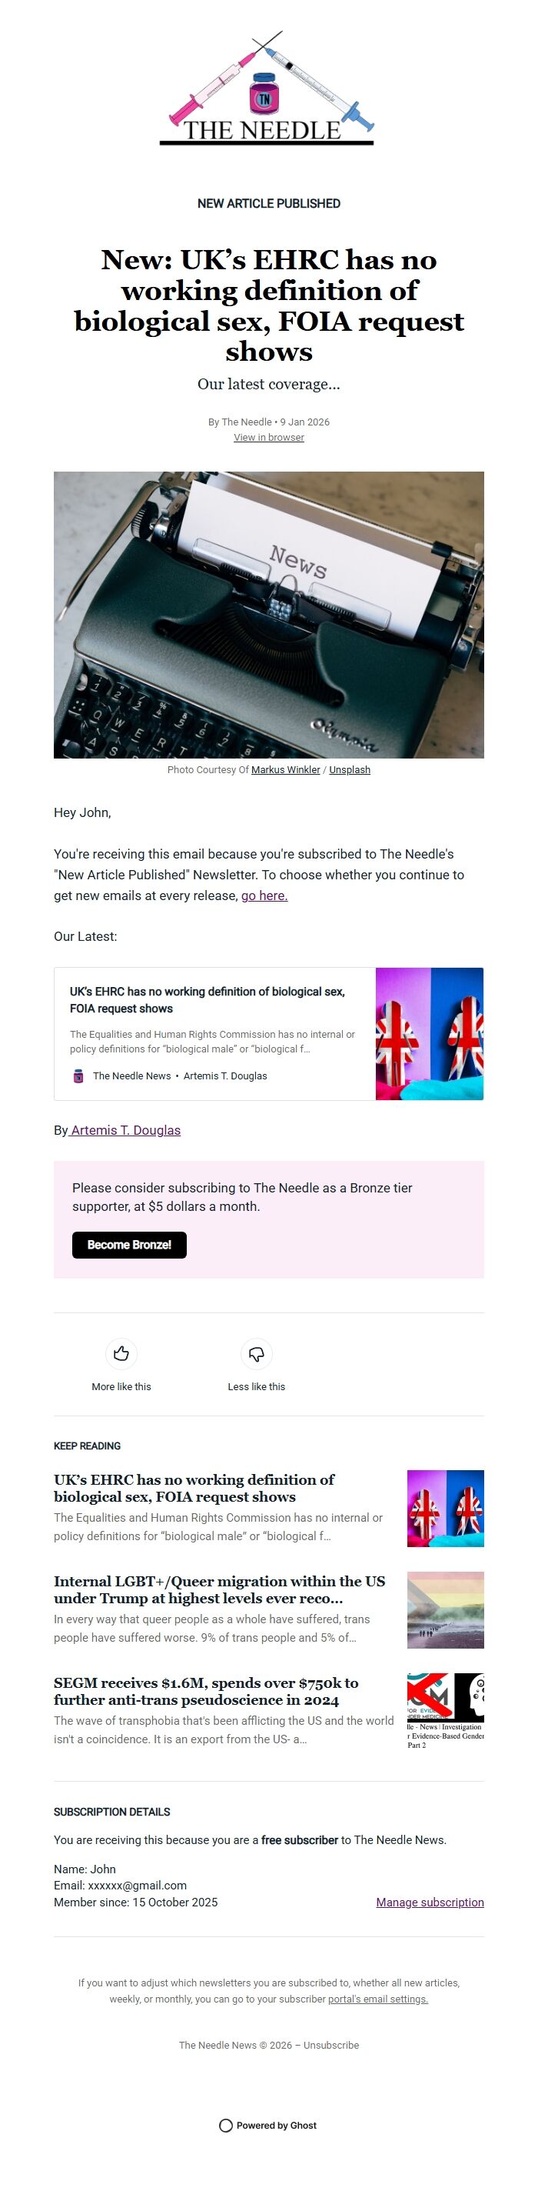
Task: Click the Become Bronze! button
Action: tap(129, 1244)
